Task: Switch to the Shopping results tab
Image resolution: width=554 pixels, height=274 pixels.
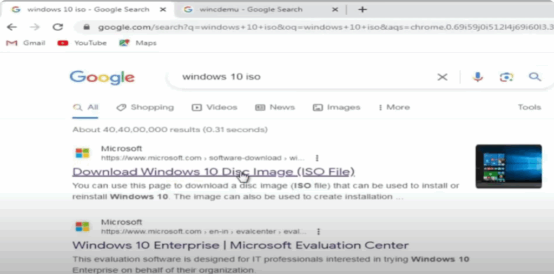Action: pyautogui.click(x=145, y=108)
